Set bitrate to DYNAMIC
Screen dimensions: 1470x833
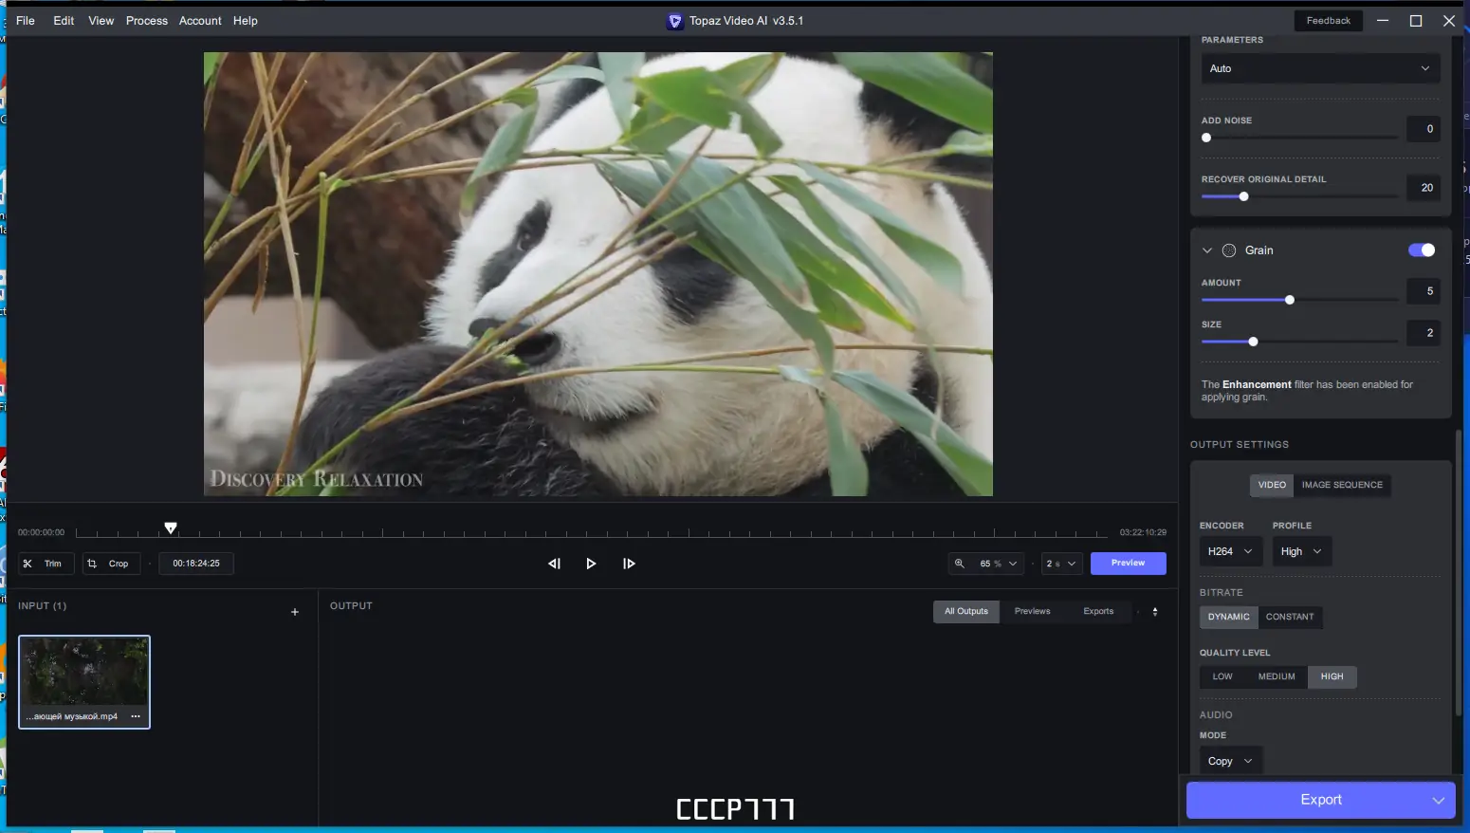tap(1229, 617)
